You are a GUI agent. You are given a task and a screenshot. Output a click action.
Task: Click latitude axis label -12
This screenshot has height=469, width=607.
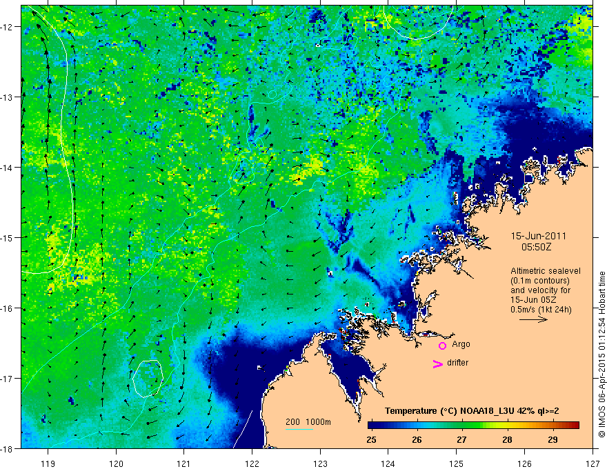point(8,27)
